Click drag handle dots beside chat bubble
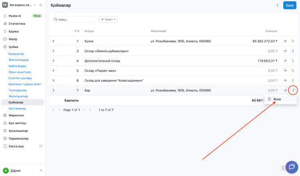This screenshot has height=176, width=300. click(283, 168)
